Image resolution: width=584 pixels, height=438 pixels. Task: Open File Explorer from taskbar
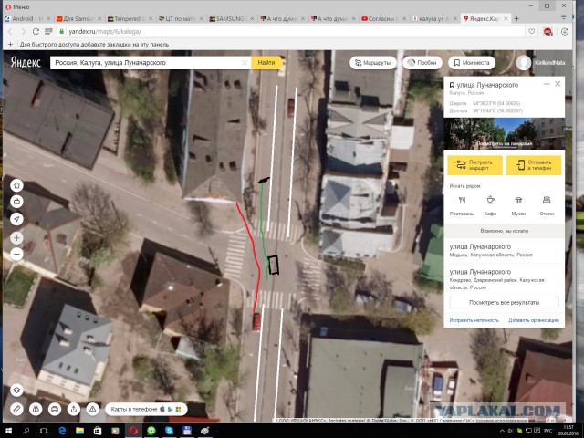(x=79, y=431)
